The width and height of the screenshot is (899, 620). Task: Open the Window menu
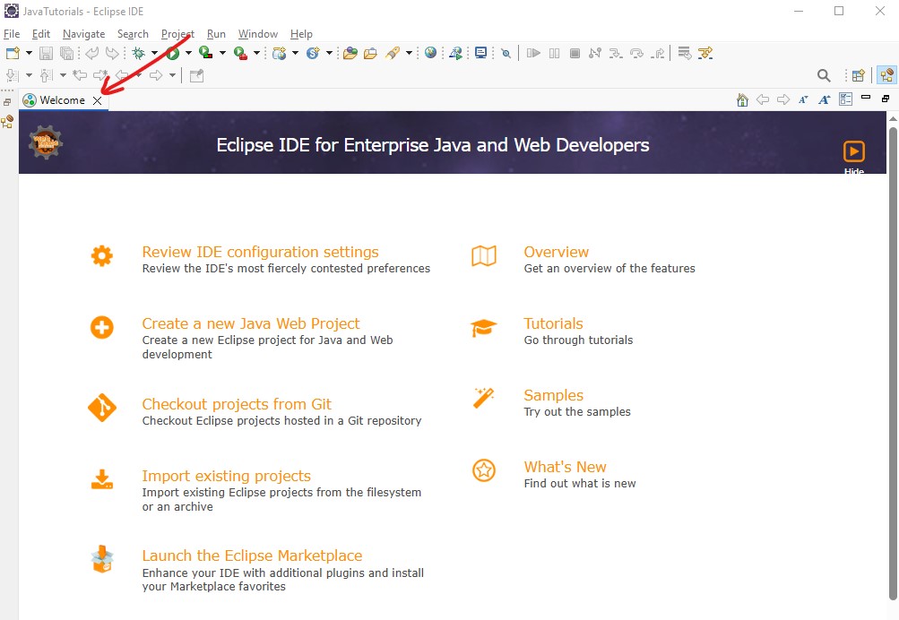pyautogui.click(x=258, y=34)
